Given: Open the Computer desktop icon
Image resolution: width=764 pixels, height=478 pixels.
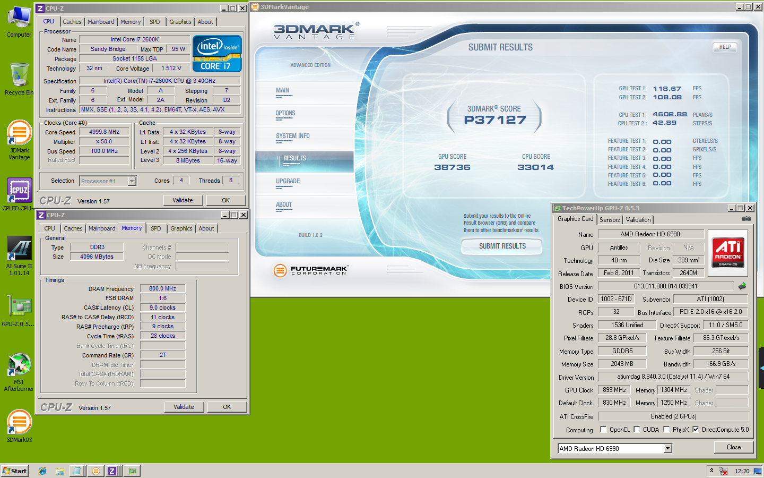Looking at the screenshot, I should [19, 21].
